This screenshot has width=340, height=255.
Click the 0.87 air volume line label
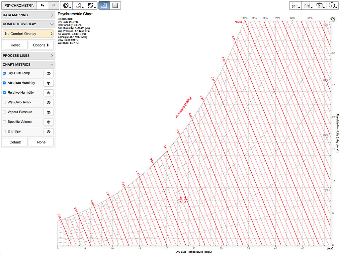[x=190, y=115]
